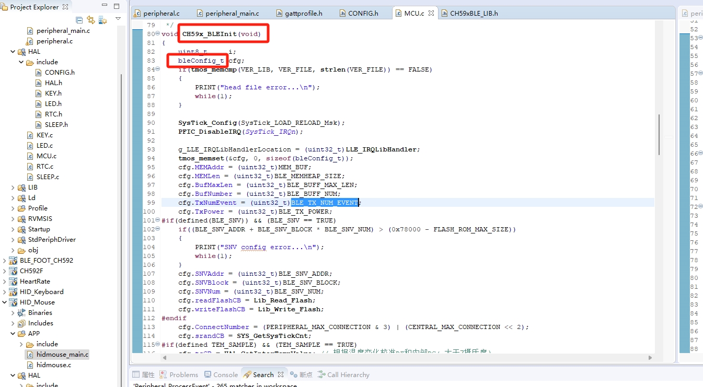703x387 pixels.
Task: Collapse the HAL include folder
Action: [x=21, y=62]
